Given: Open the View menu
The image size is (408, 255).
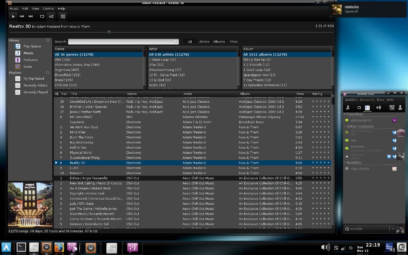Looking at the screenshot, I should (35, 9).
